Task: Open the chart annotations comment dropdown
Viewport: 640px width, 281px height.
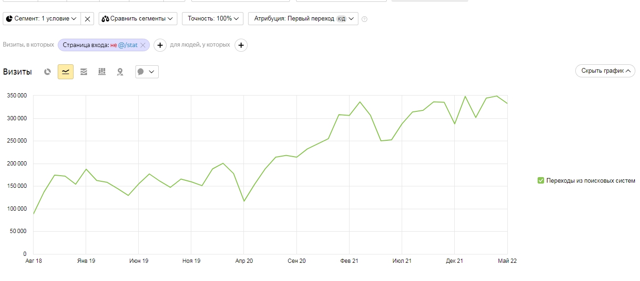Action: [147, 72]
